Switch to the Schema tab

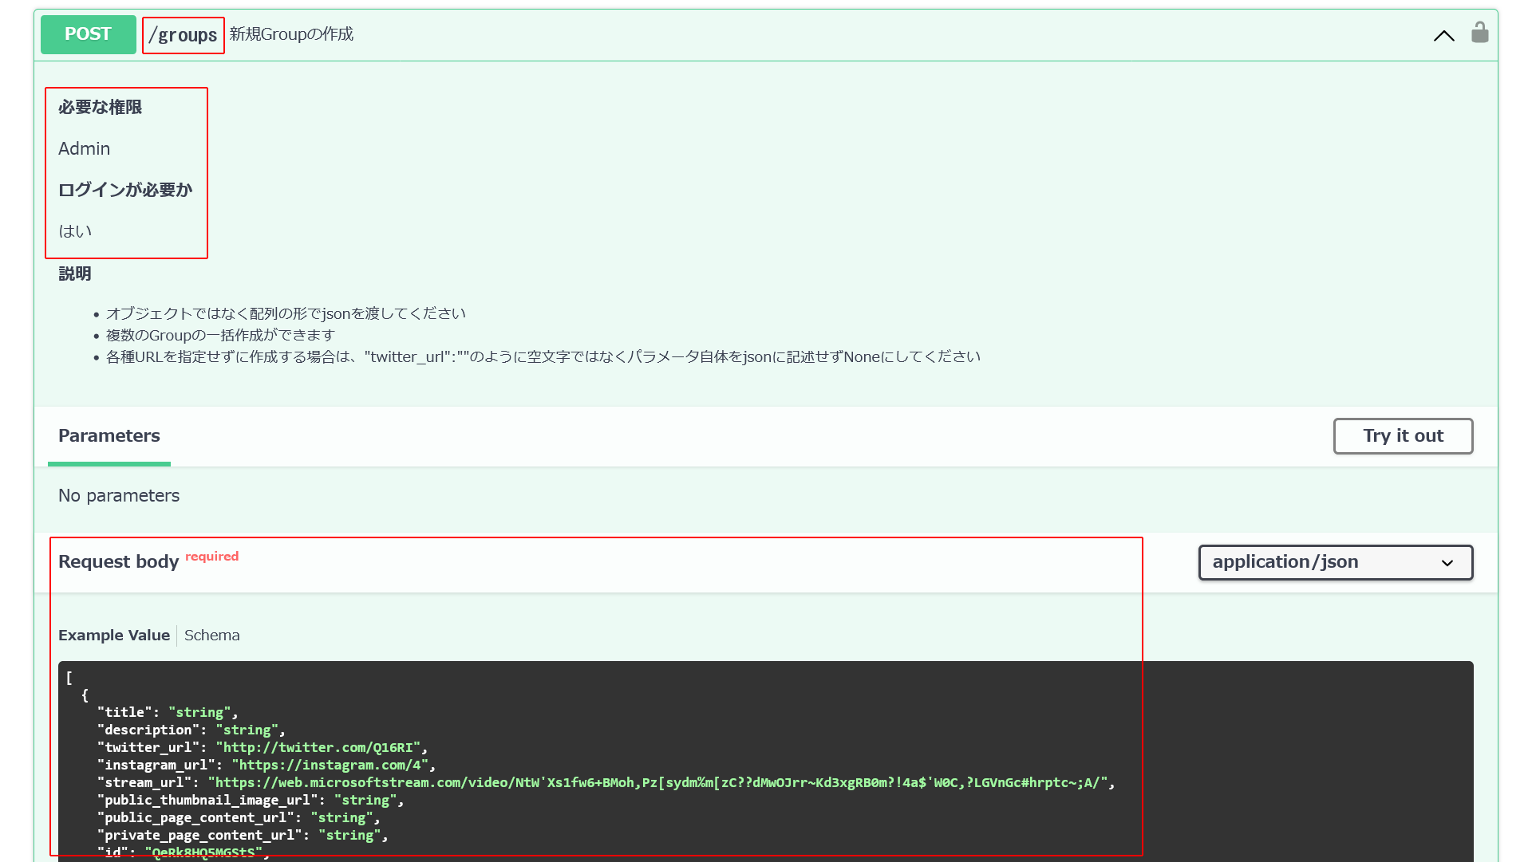tap(211, 636)
